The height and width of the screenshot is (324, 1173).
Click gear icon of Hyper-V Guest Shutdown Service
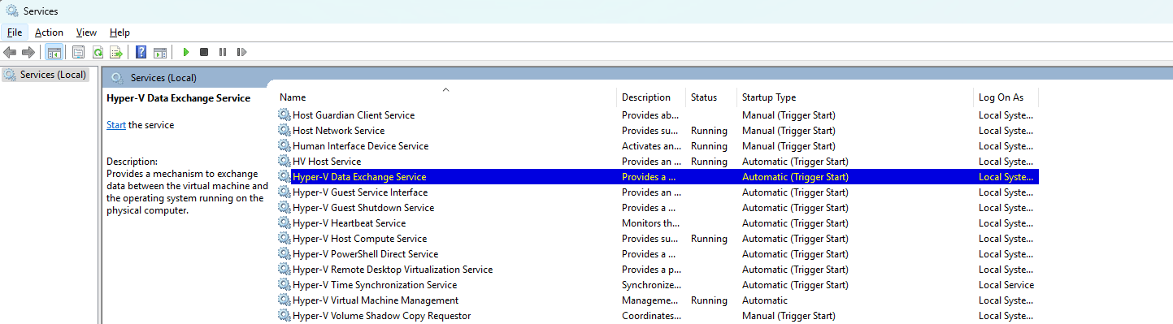click(x=285, y=208)
